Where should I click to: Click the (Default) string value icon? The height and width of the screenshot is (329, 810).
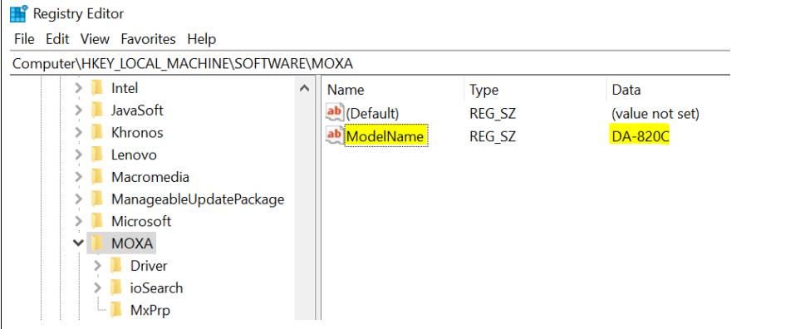pyautogui.click(x=335, y=113)
